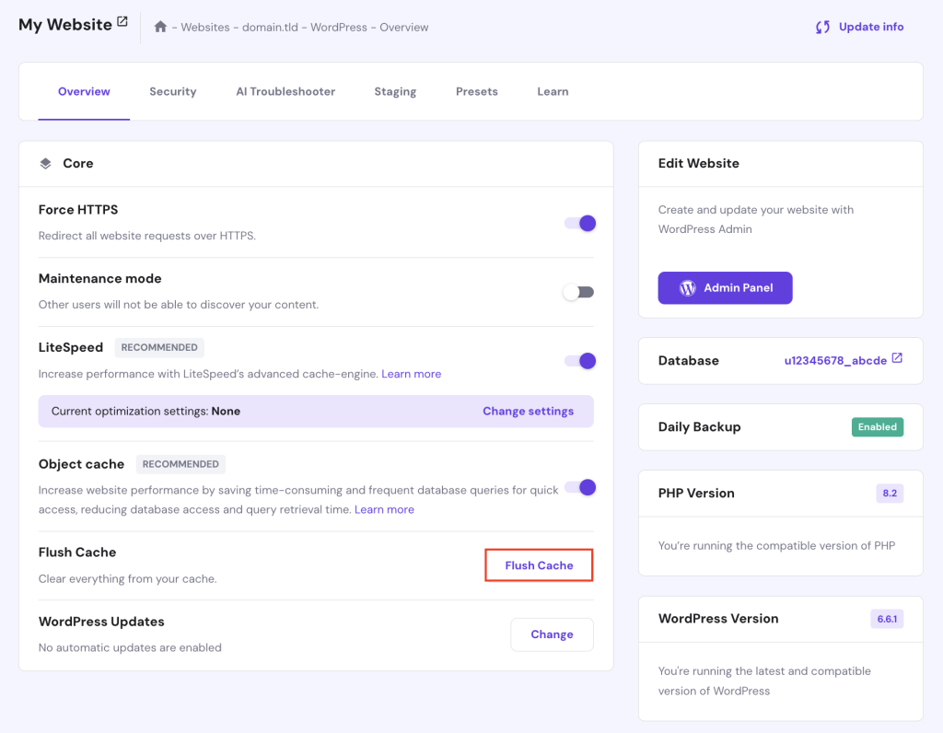Click the refresh icon beside Update info
943x733 pixels.
coord(821,27)
